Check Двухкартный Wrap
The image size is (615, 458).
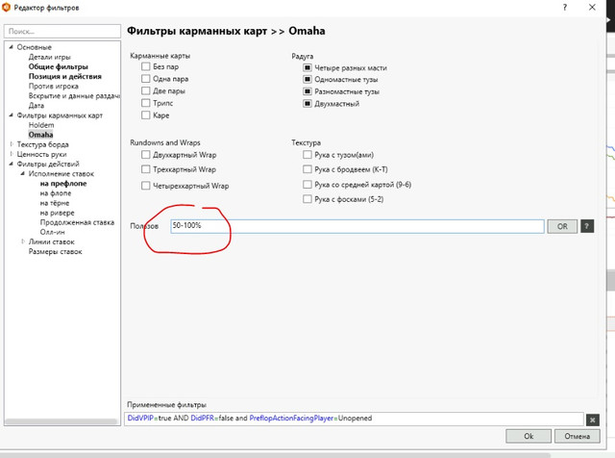145,155
